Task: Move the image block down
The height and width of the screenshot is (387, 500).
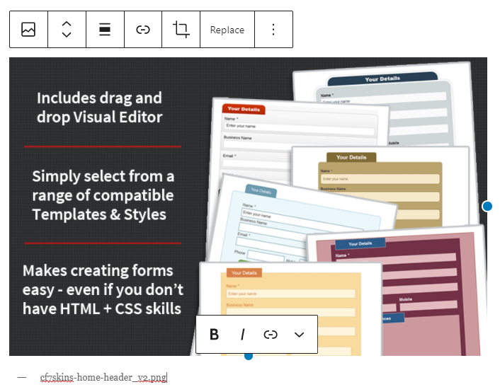Action: pos(67,35)
